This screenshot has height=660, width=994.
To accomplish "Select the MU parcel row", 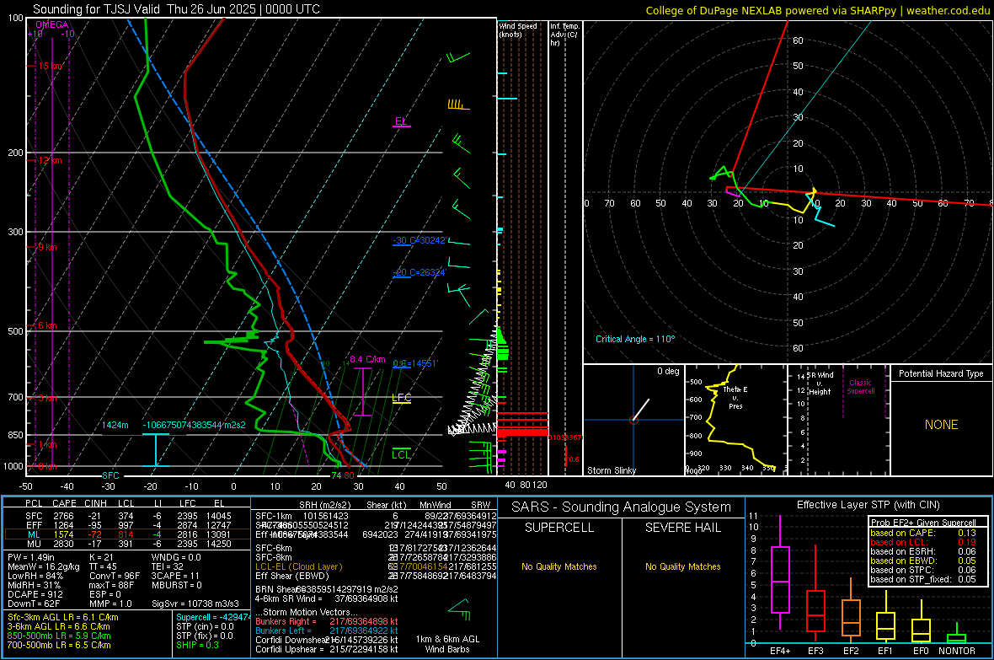I will [x=127, y=543].
